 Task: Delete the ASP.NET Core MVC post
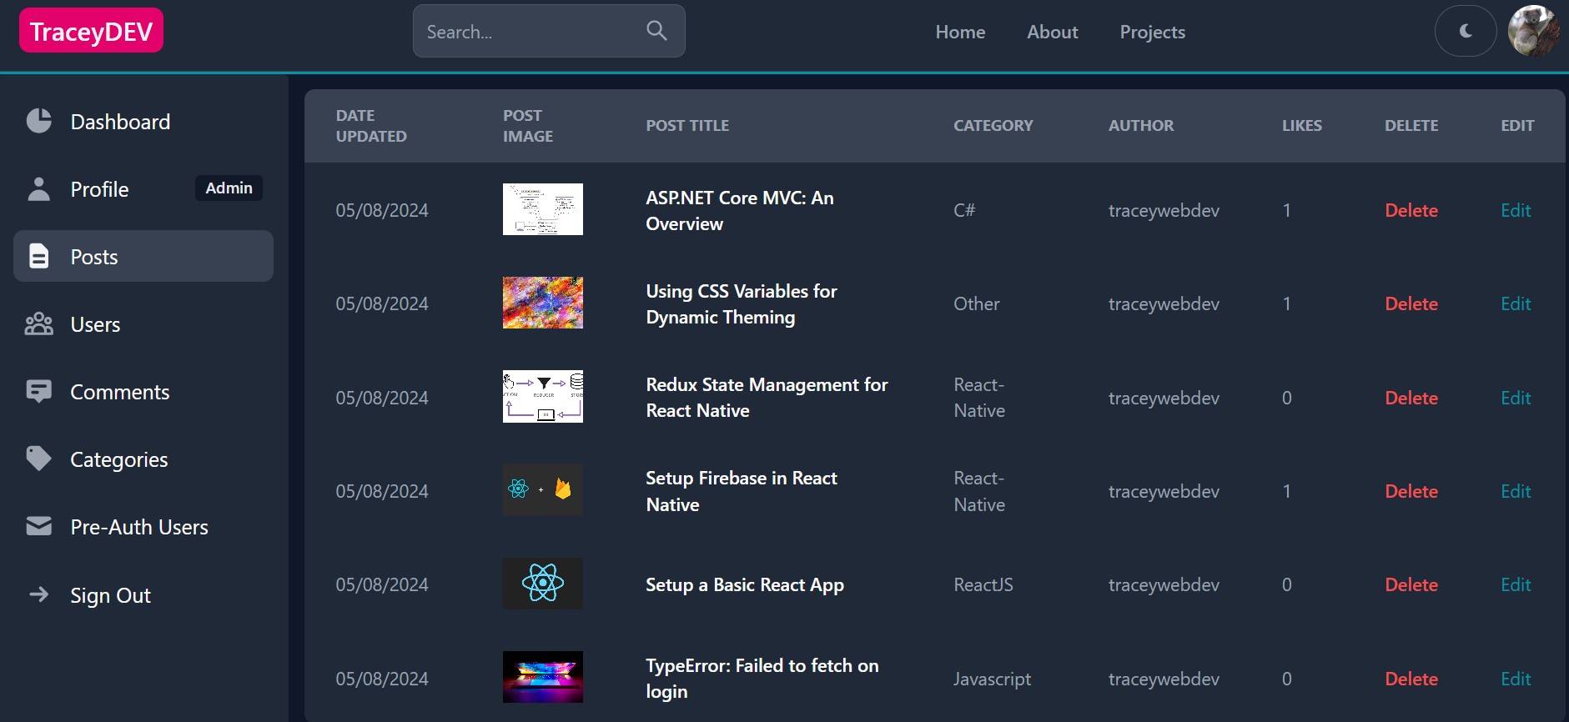[x=1411, y=210]
